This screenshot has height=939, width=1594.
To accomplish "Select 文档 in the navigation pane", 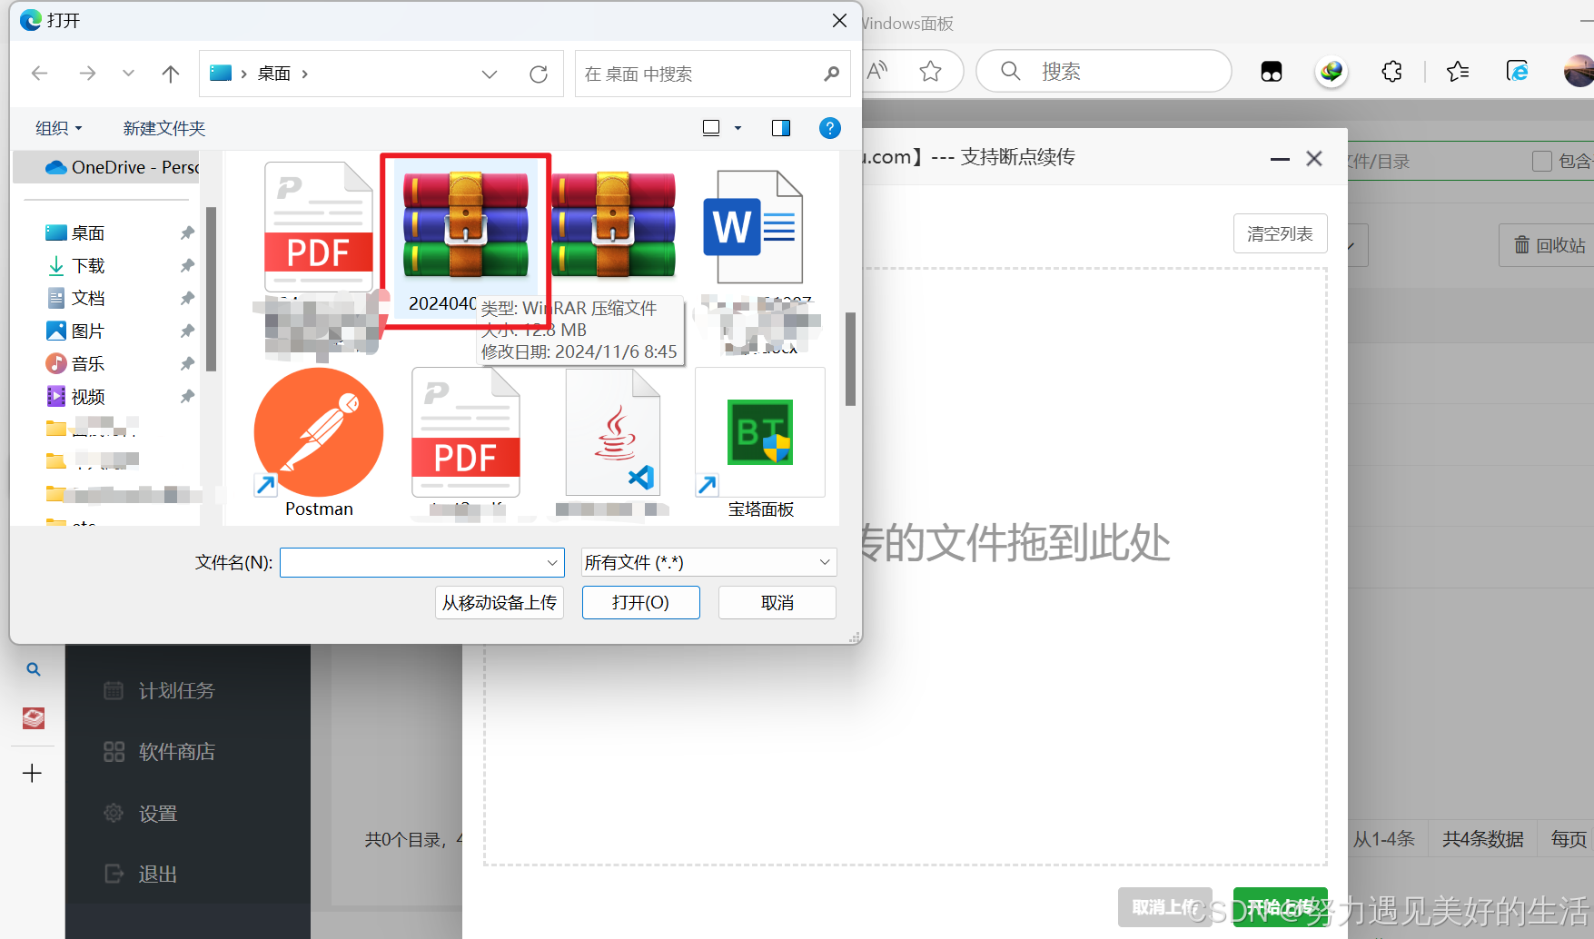I will point(88,299).
